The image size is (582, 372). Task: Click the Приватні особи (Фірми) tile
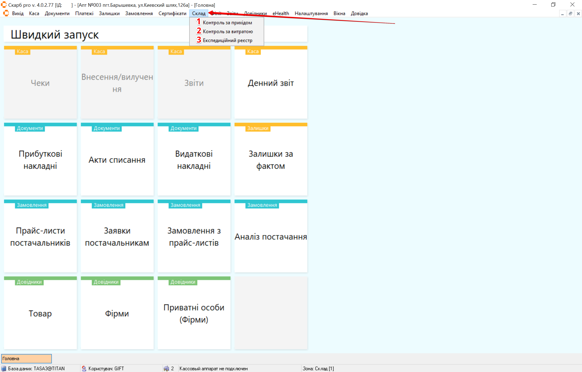click(x=194, y=313)
